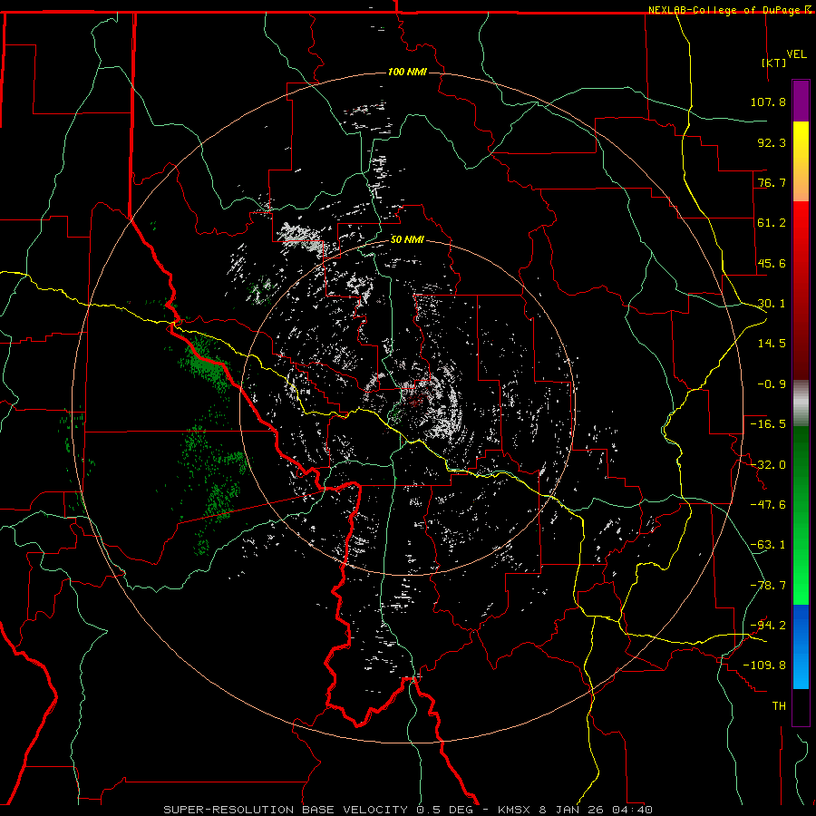
Task: Click the 61.2 legend value
Action: tap(772, 223)
